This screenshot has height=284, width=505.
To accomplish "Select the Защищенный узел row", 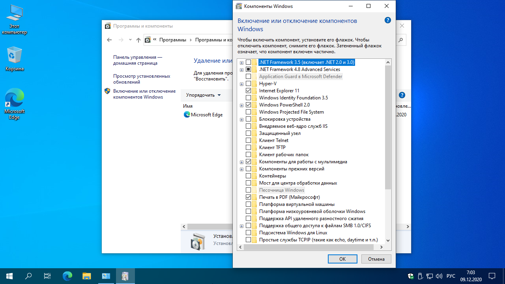I will (280, 133).
